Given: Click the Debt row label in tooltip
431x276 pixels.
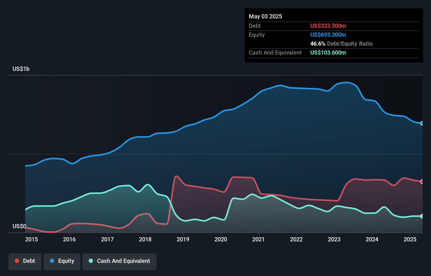Looking at the screenshot, I should [255, 26].
